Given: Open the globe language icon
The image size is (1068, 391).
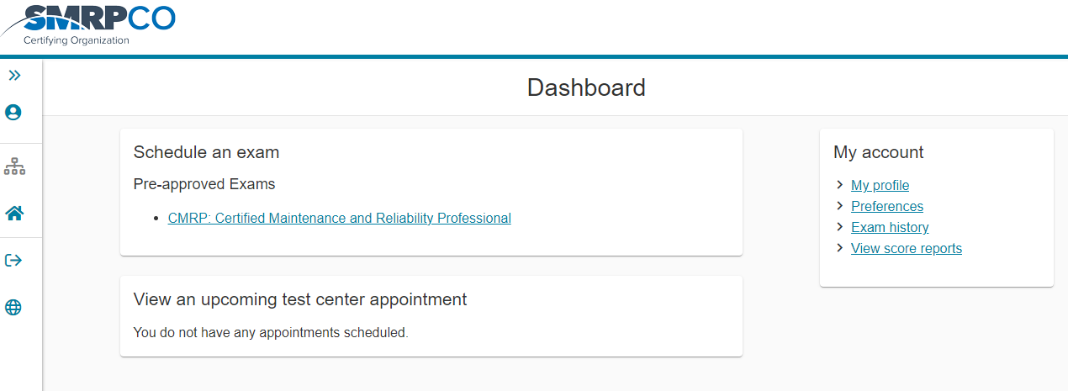Looking at the screenshot, I should click(x=13, y=308).
